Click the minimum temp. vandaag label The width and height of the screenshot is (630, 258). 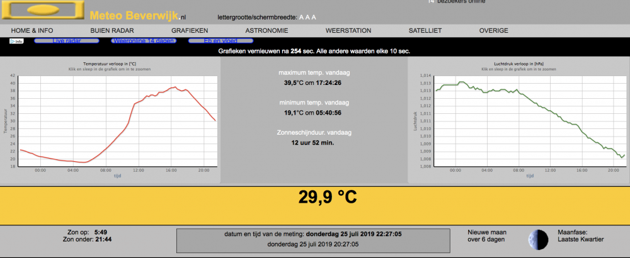click(x=315, y=103)
